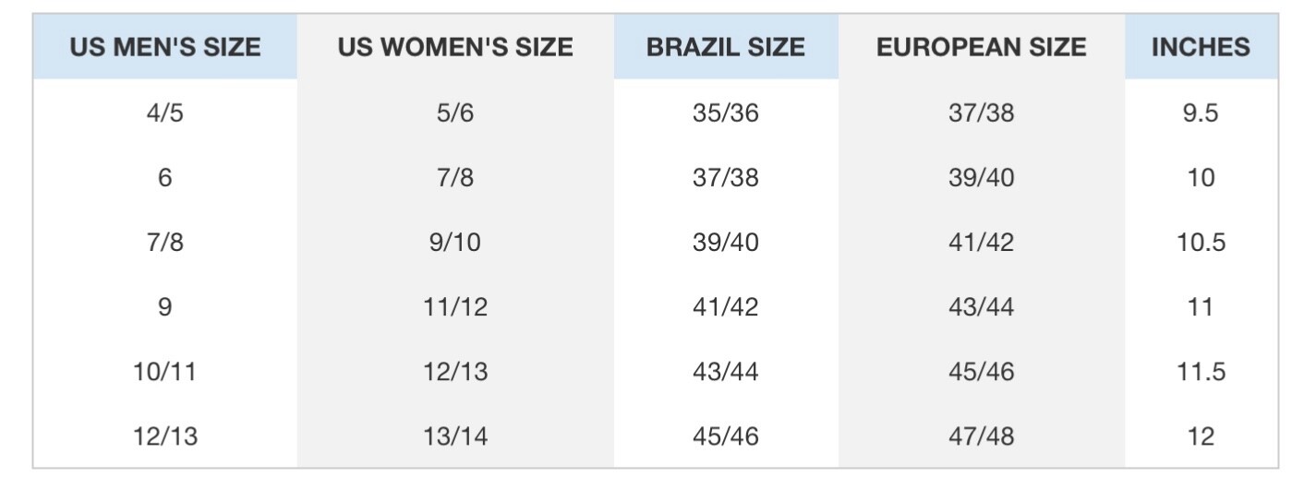Screen dimensions: 1316x501
Task: Select the BRAZIL SIZE column header
Action: pyautogui.click(x=726, y=47)
